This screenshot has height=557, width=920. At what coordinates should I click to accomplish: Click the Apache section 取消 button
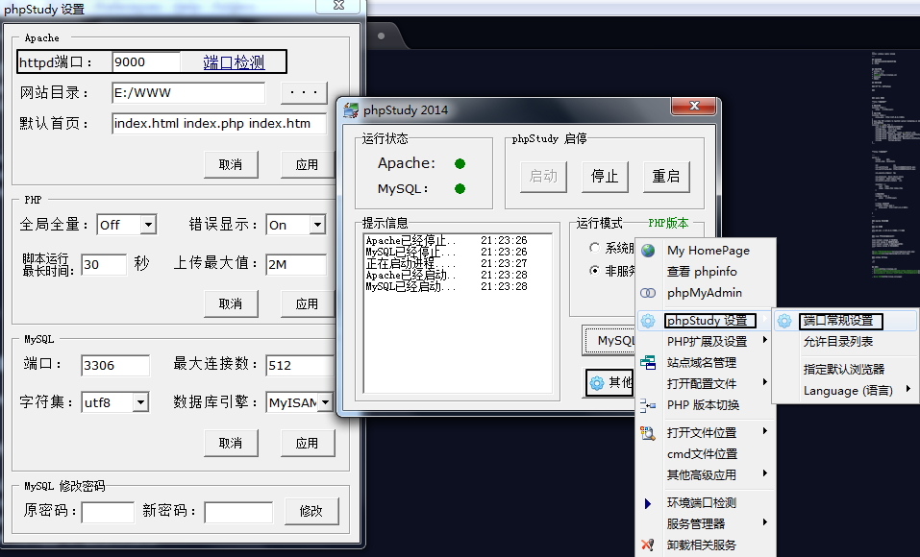point(231,165)
